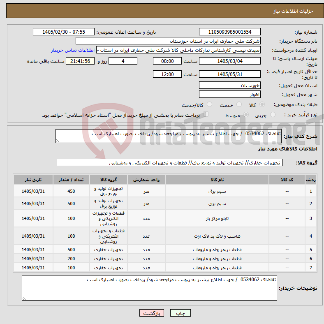Click the unit متر in row 1

[x=146, y=191]
